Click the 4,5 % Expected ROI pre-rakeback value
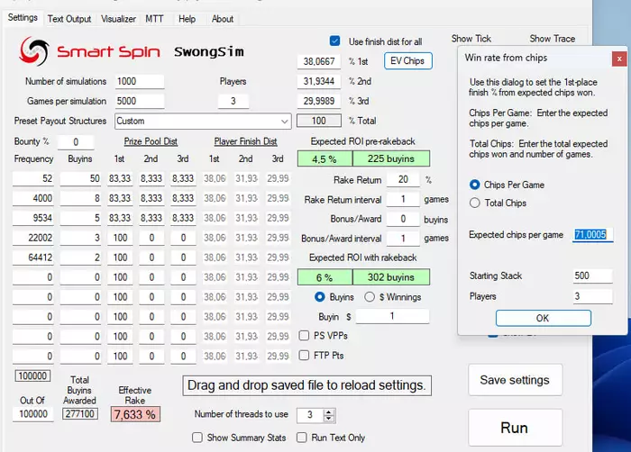 [x=325, y=158]
